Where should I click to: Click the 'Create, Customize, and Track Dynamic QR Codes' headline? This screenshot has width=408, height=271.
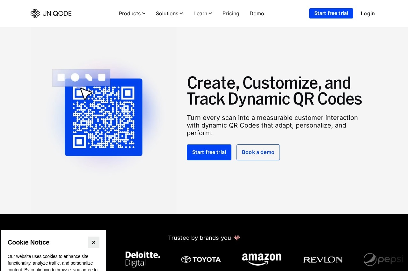[274, 91]
